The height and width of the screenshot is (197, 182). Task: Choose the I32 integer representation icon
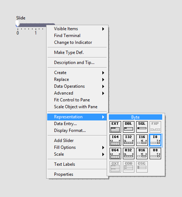click(x=128, y=140)
